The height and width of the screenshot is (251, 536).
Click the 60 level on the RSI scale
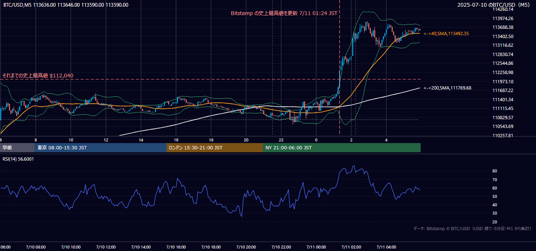[x=494, y=188]
